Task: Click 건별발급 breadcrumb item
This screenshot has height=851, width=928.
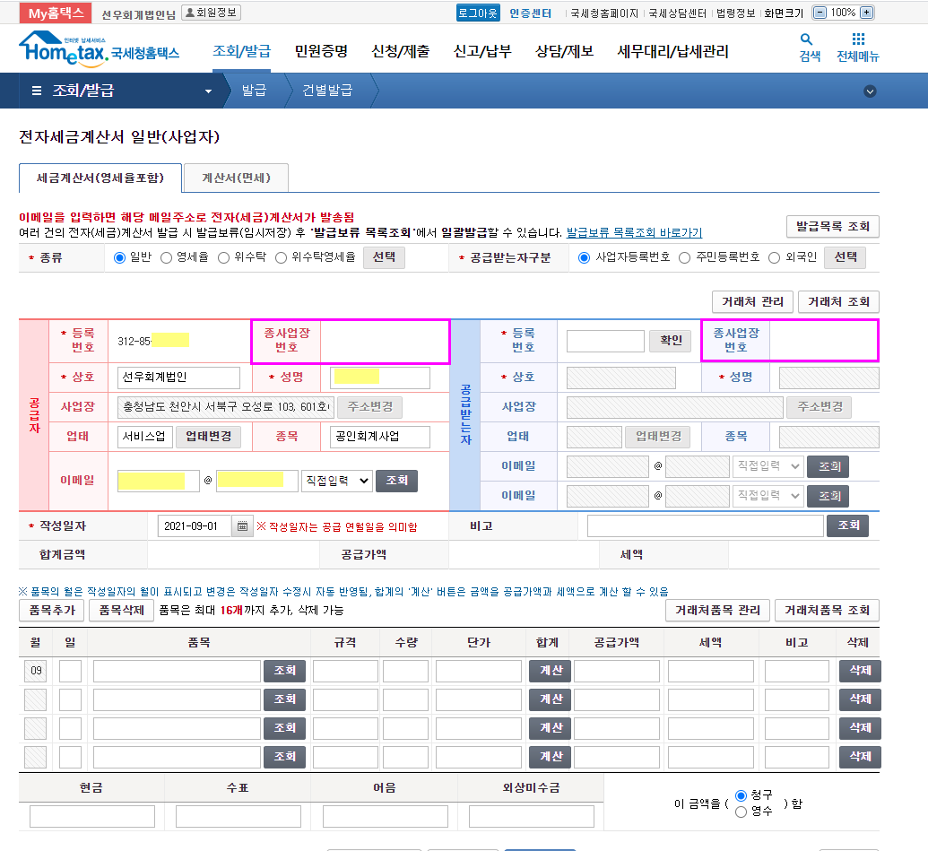Action: tap(327, 91)
